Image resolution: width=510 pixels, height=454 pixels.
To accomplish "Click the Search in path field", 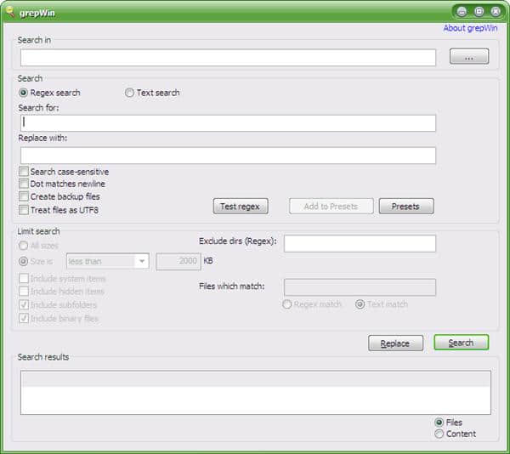I will click(x=228, y=58).
